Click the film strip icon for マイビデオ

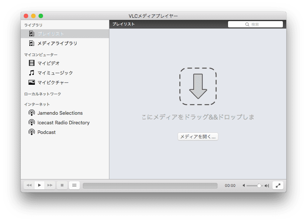(x=32, y=63)
